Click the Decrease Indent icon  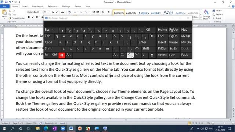pyautogui.click(x=94, y=12)
